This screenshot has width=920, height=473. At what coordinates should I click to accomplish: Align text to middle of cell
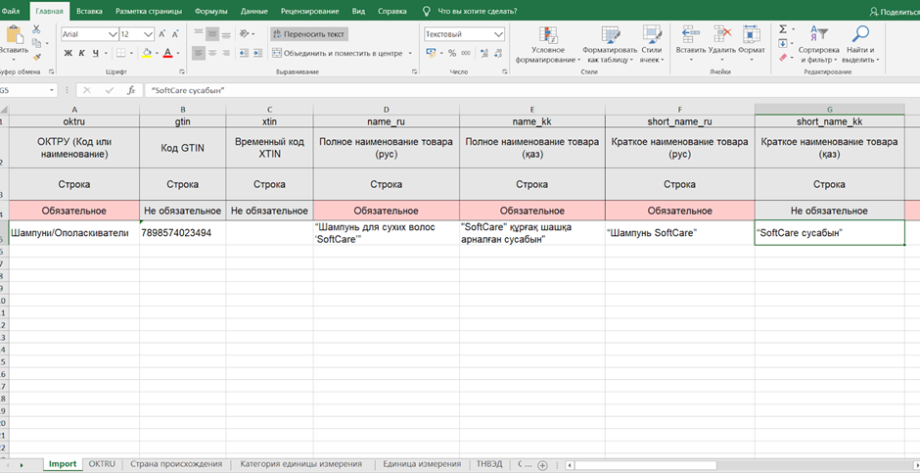[x=212, y=34]
